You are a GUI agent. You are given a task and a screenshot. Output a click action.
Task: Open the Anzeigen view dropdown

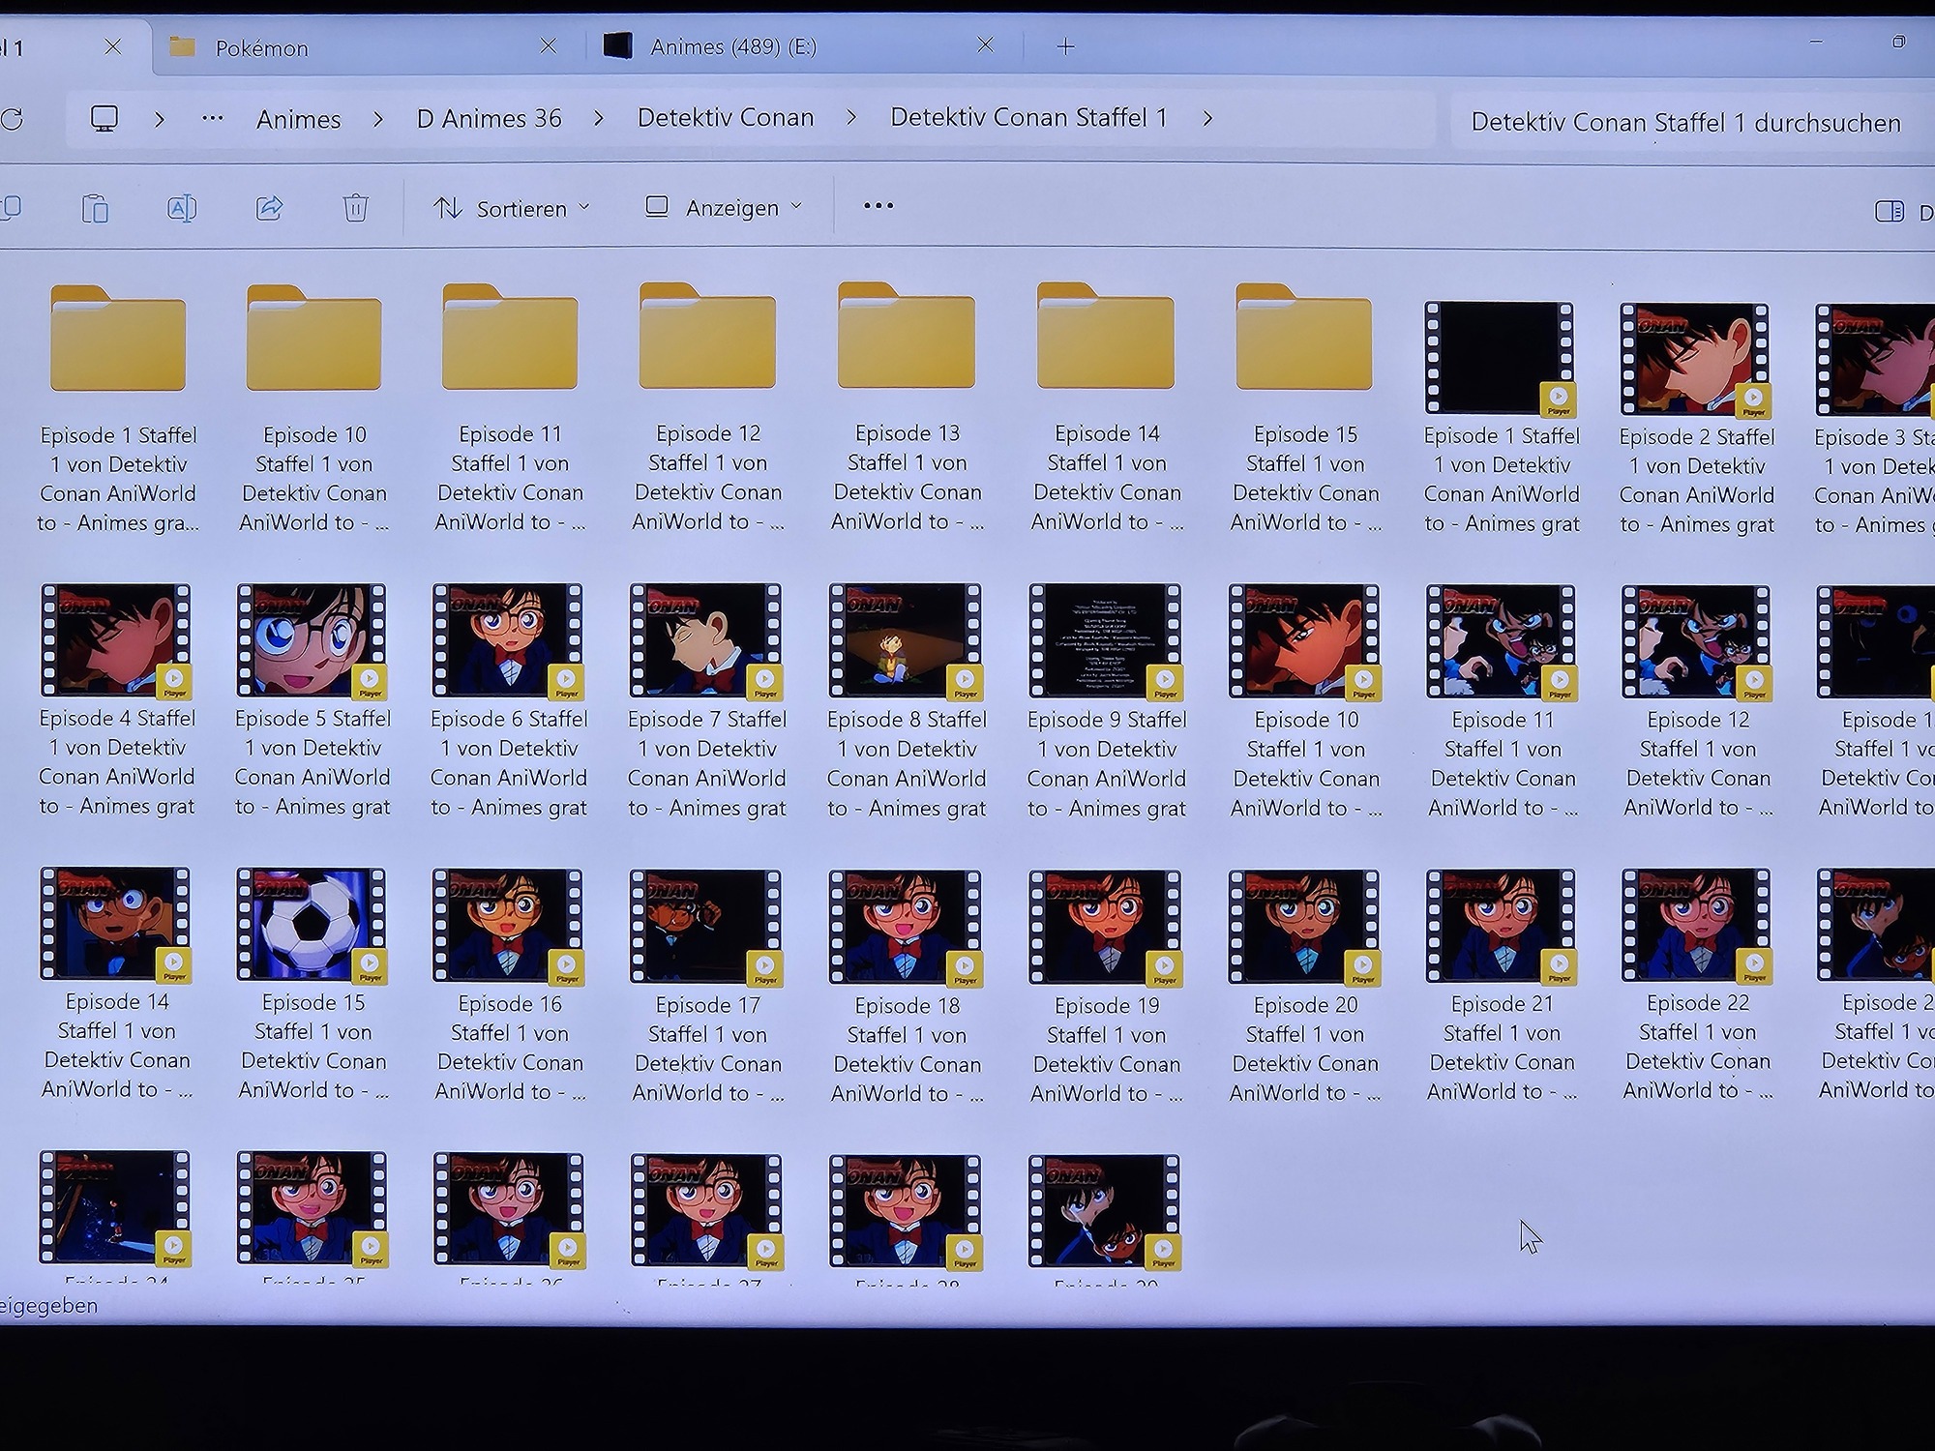pyautogui.click(x=724, y=207)
